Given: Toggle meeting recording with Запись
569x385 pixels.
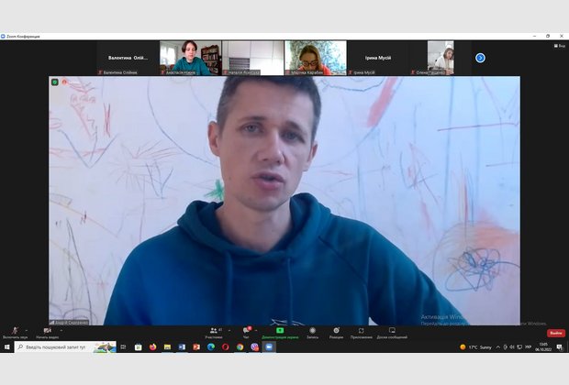Looking at the screenshot, I should pyautogui.click(x=312, y=331).
